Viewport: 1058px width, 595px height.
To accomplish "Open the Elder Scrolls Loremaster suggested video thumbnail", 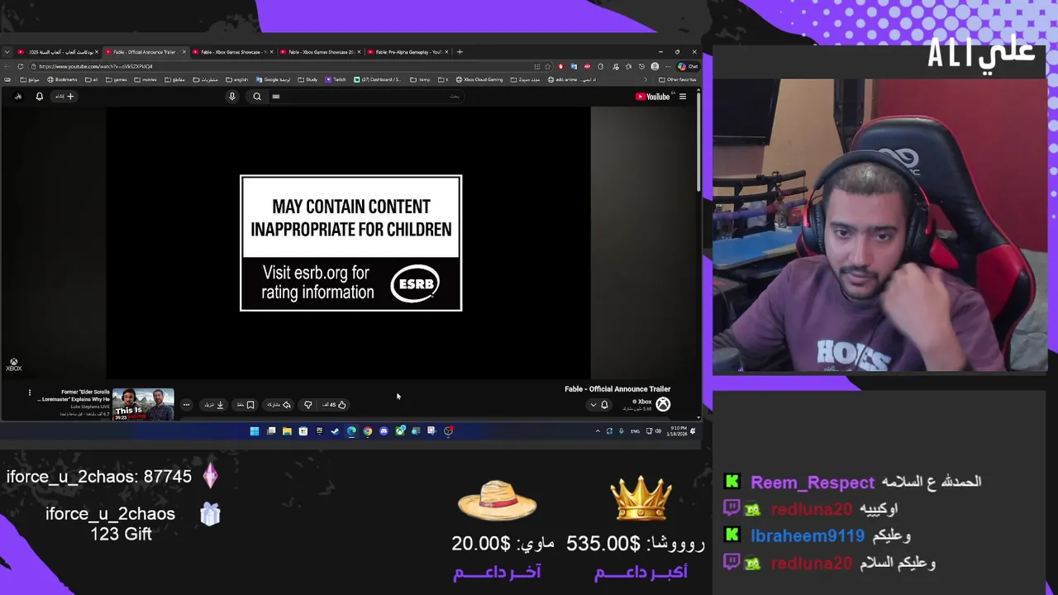I will point(143,404).
